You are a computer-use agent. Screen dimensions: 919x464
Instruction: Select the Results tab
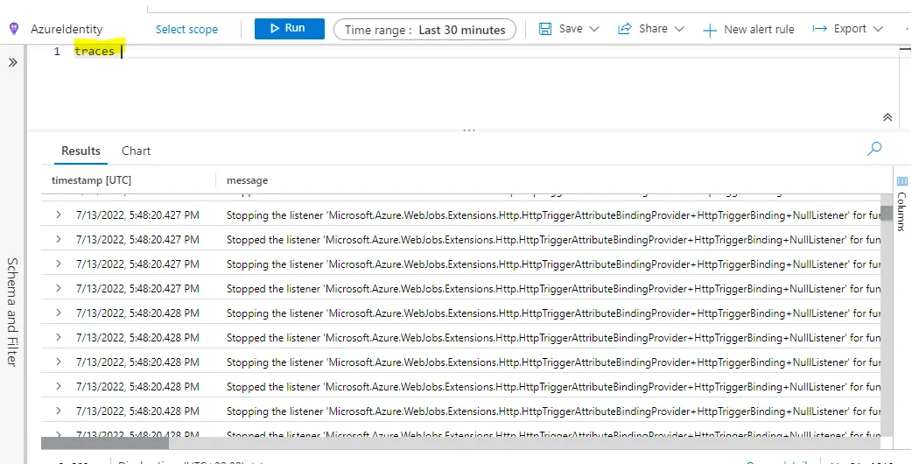click(x=81, y=151)
